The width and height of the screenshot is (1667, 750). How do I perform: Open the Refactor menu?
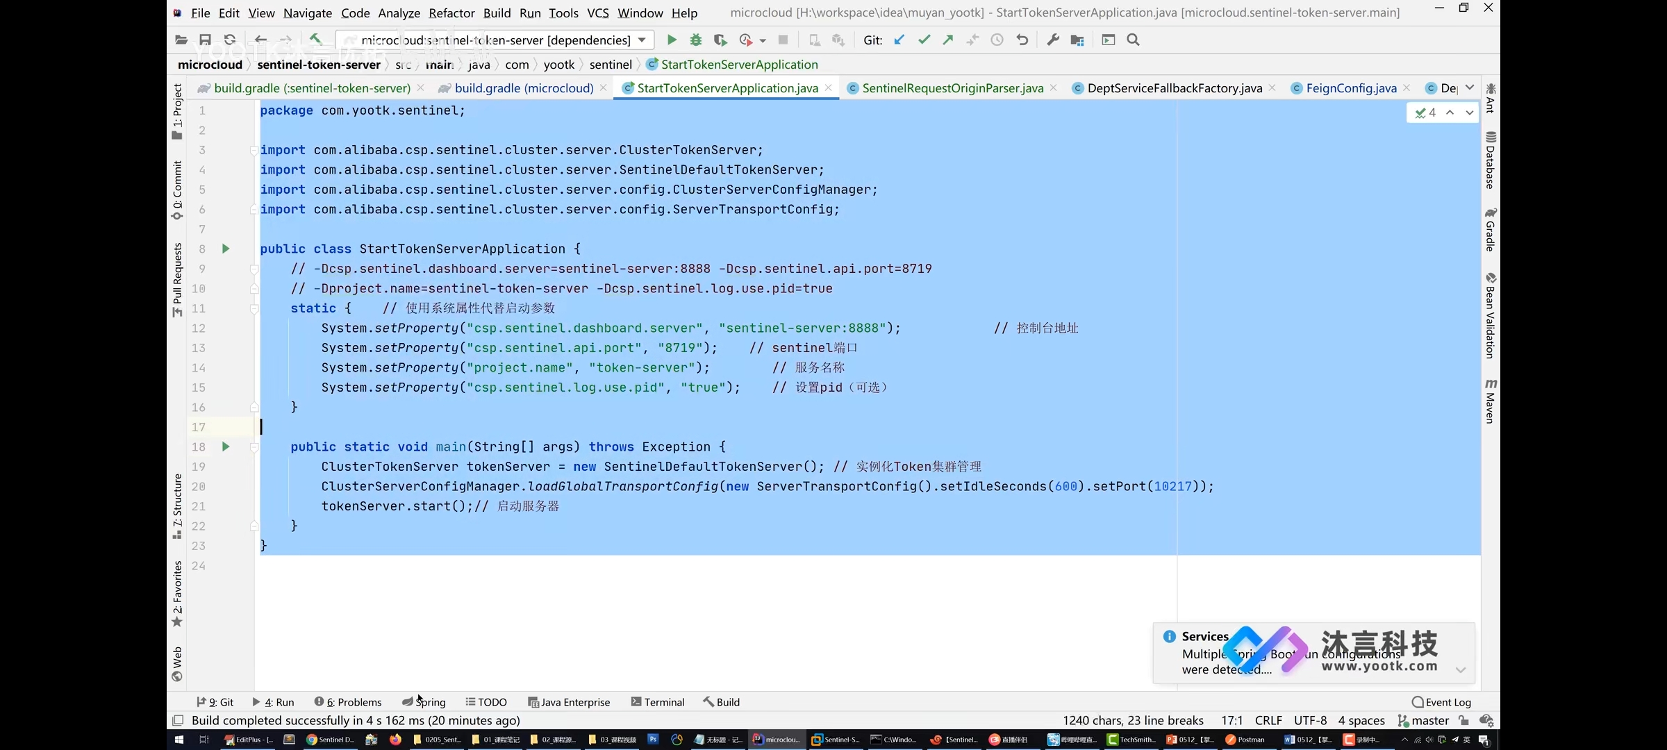(x=451, y=13)
